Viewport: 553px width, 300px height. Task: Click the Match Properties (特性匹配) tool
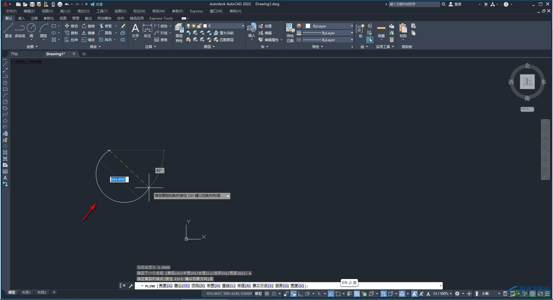[290, 33]
